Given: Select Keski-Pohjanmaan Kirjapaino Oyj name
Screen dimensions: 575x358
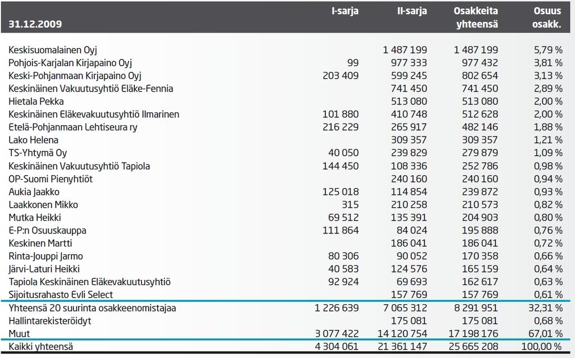Looking at the screenshot, I should (75, 76).
